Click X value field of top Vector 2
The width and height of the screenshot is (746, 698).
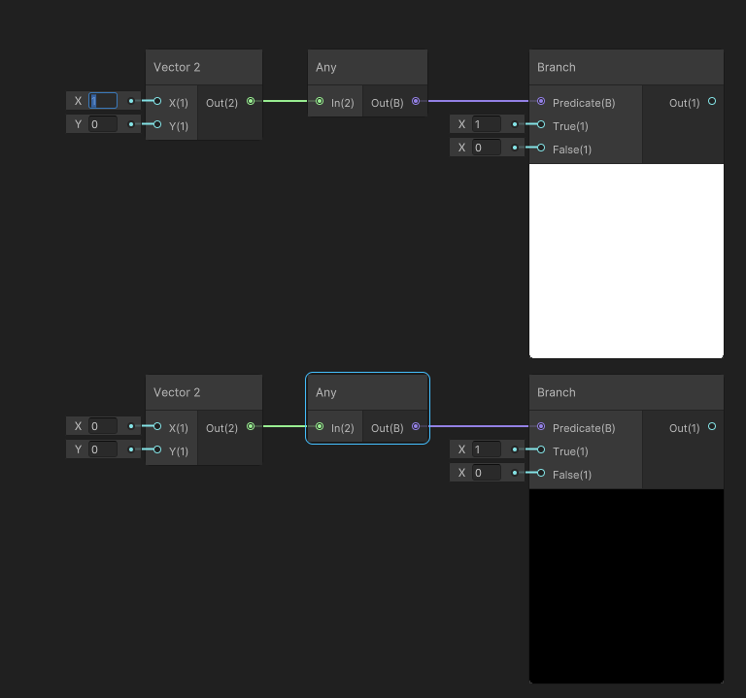[x=103, y=101]
